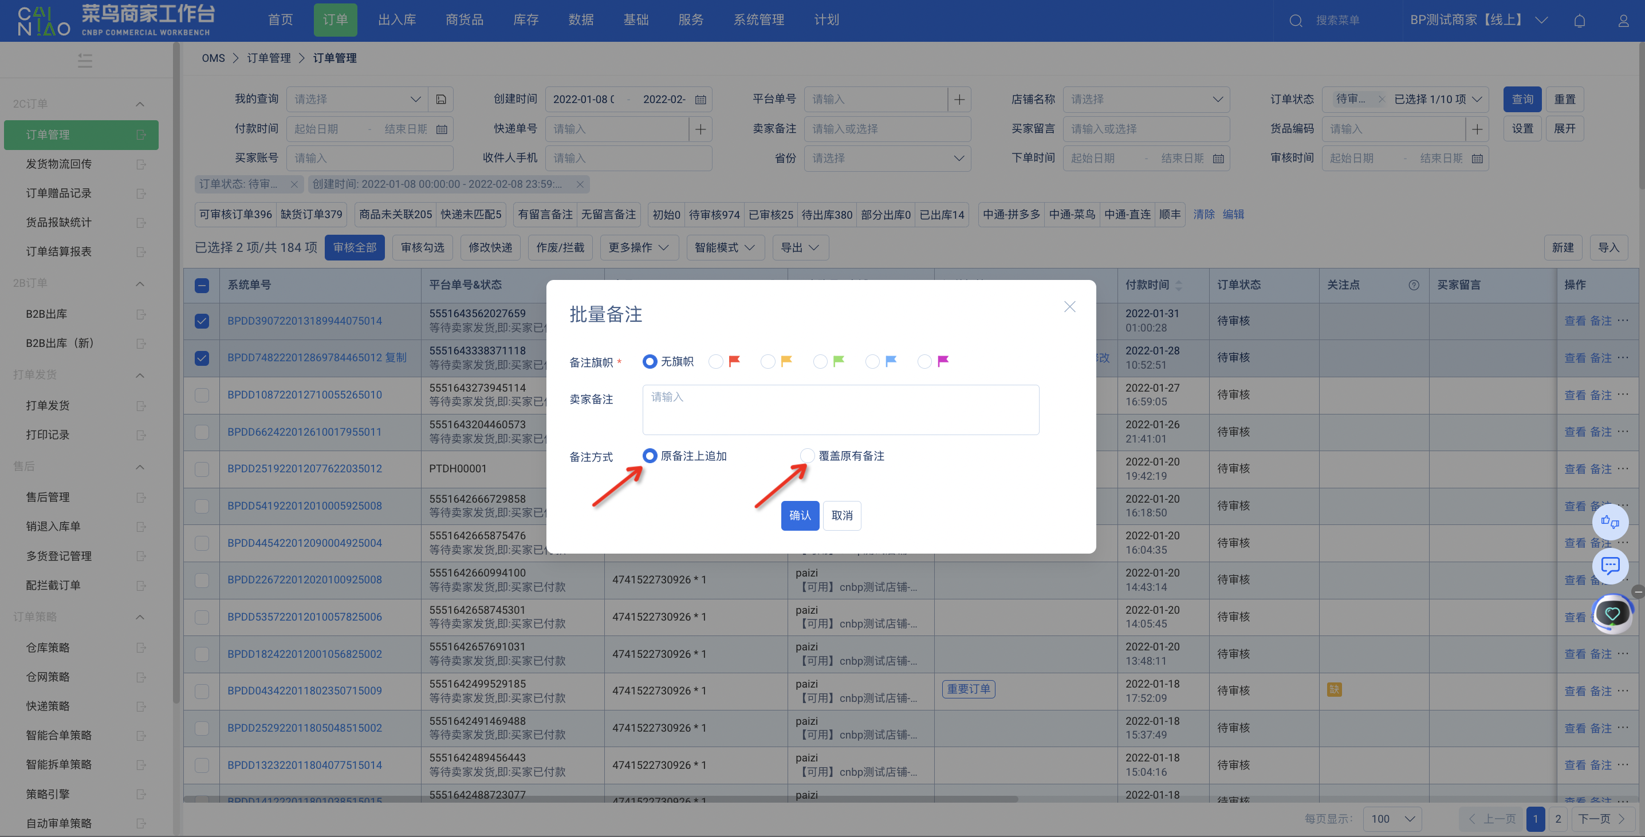Viewport: 1645px width, 837px height.
Task: Expand the BP测试商家 merchant switcher
Action: click(1478, 21)
